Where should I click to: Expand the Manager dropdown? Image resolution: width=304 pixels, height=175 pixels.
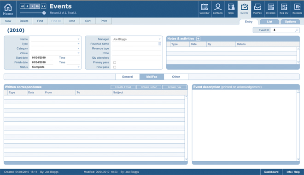[x=159, y=39]
